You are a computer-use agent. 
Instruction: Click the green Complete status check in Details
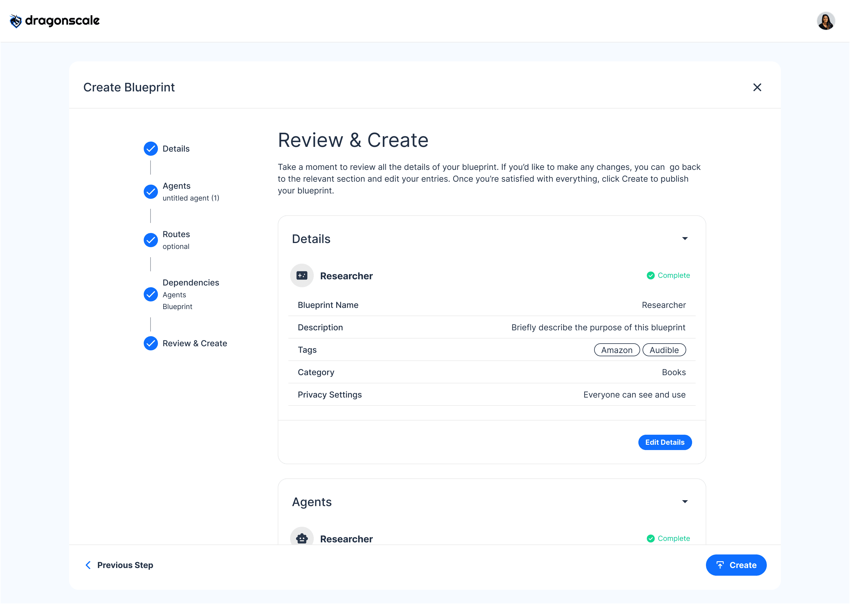tap(650, 275)
